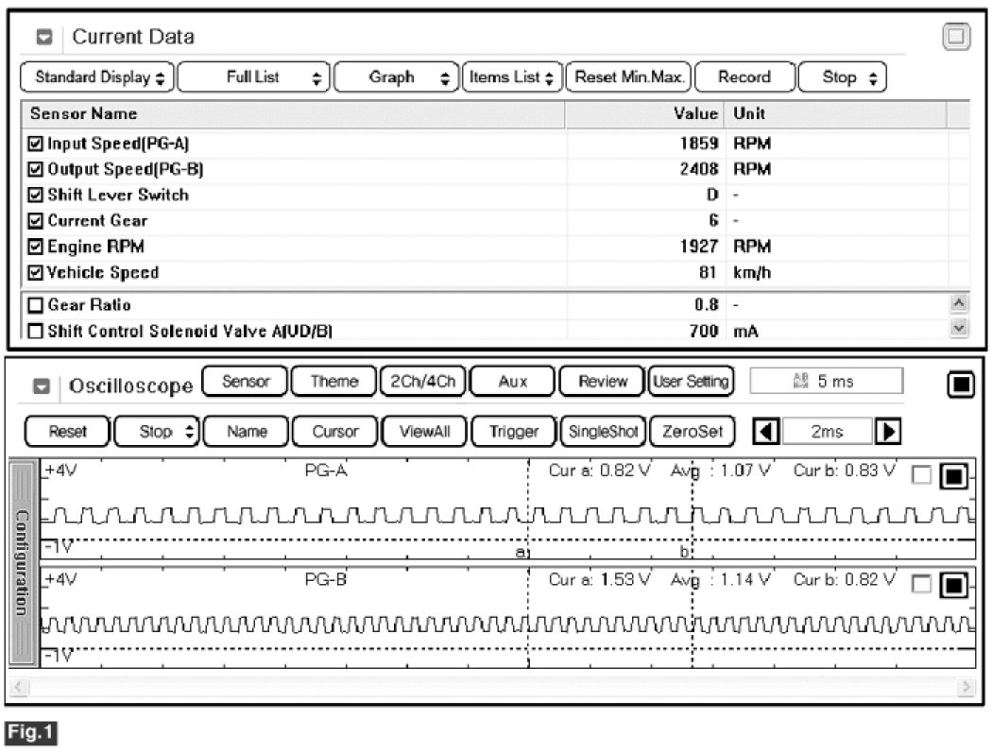Click PG-B channel filled square icon
992x754 pixels.
pyautogui.click(x=953, y=586)
